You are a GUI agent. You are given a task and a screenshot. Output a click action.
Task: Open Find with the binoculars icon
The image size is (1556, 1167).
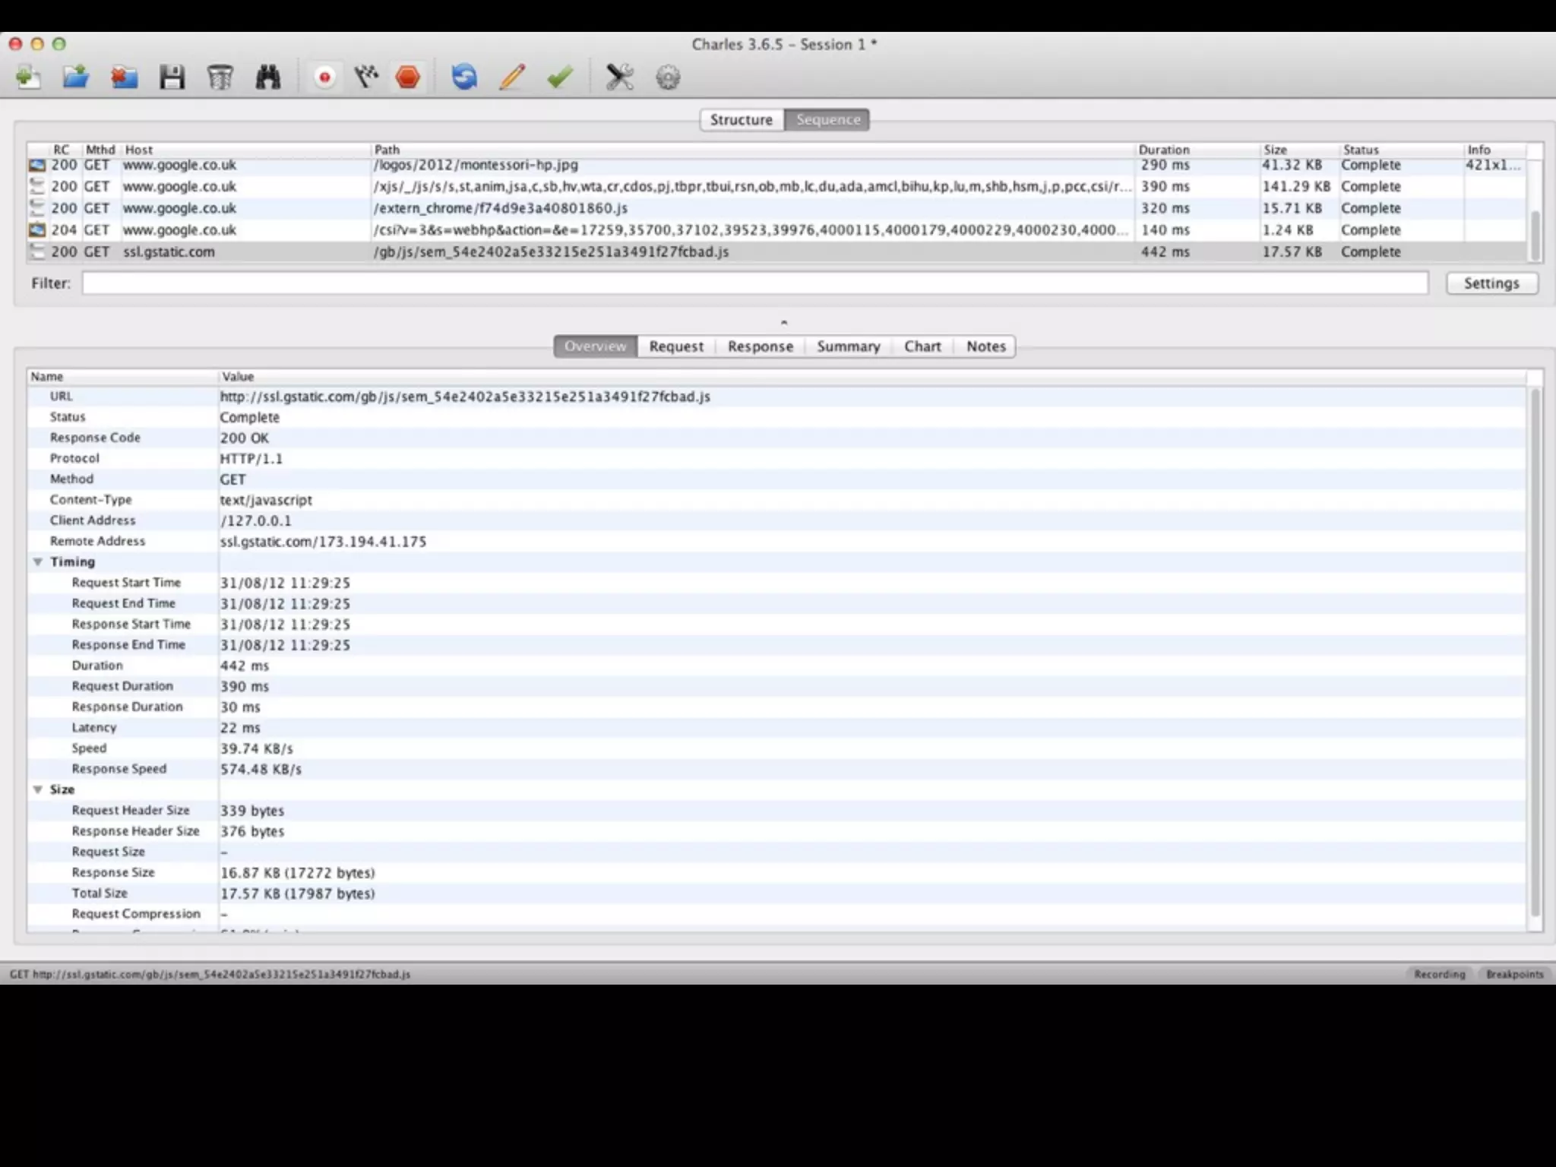point(268,77)
